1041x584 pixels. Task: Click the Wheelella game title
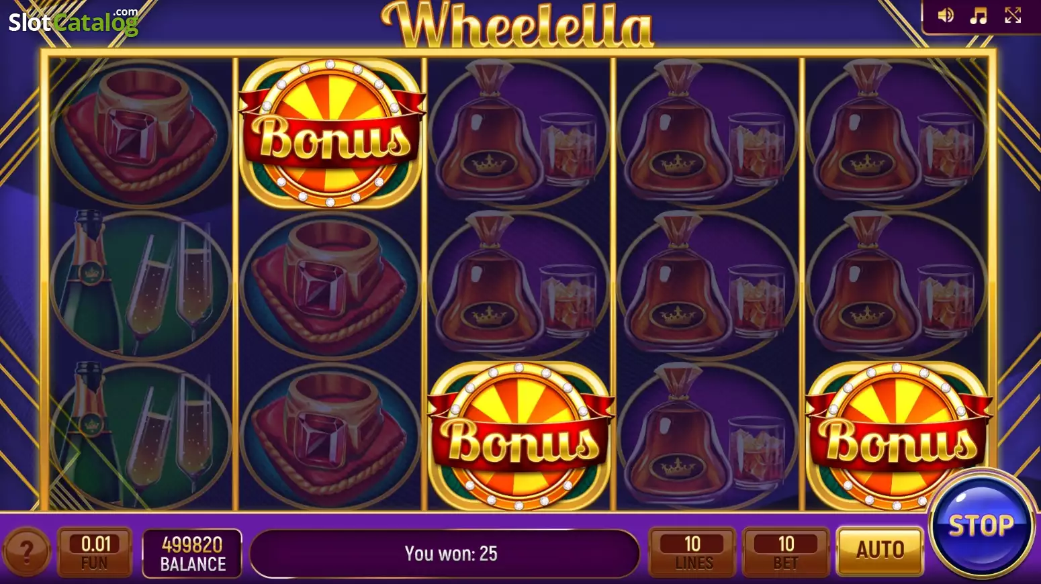[518, 24]
